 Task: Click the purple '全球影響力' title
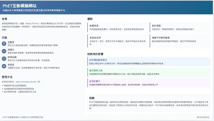coord(95,81)
